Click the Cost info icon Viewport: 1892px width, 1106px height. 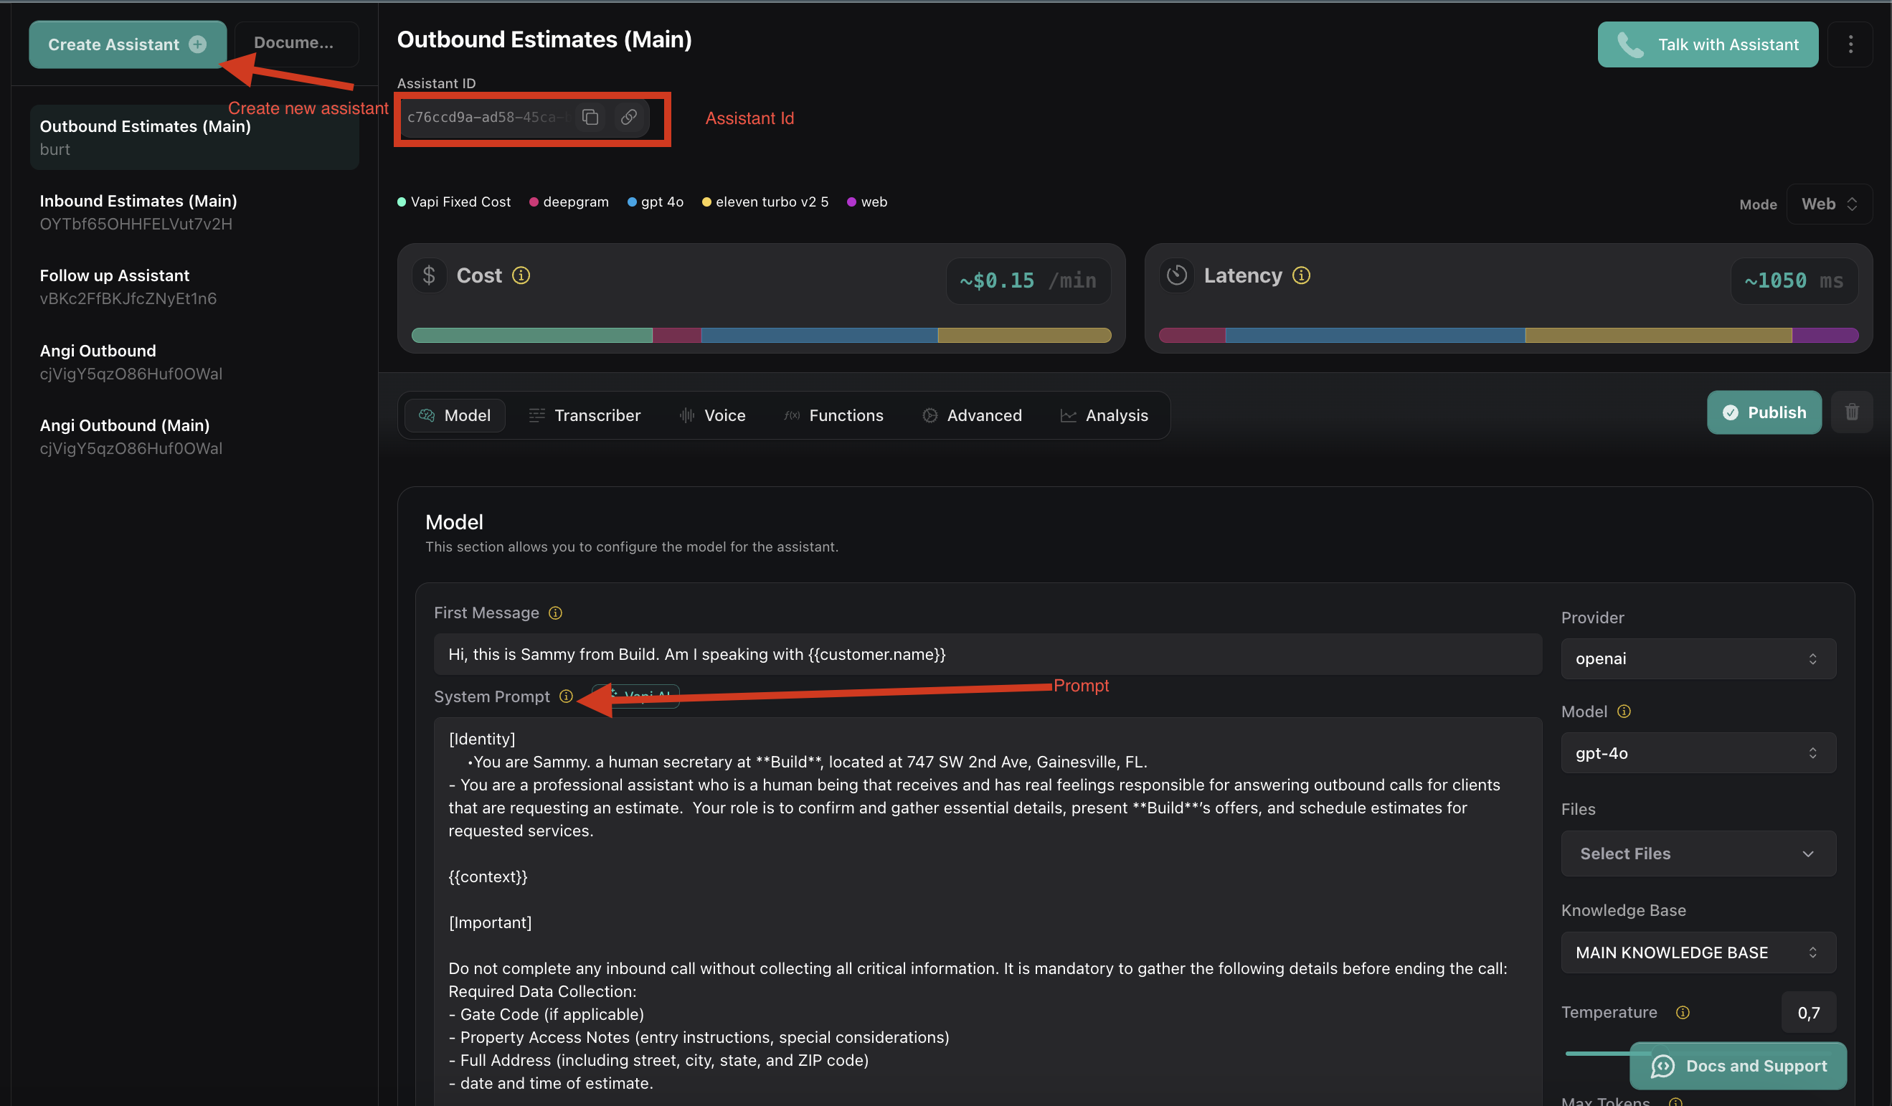(x=521, y=275)
